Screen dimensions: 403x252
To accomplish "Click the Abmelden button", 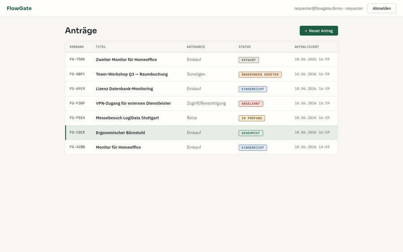I will (382, 8).
